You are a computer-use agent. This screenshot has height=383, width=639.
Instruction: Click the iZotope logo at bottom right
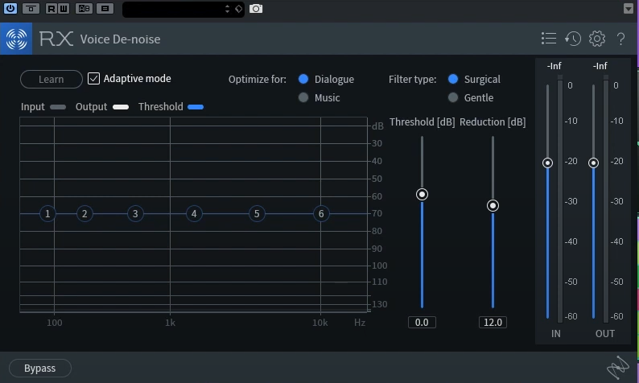point(618,368)
